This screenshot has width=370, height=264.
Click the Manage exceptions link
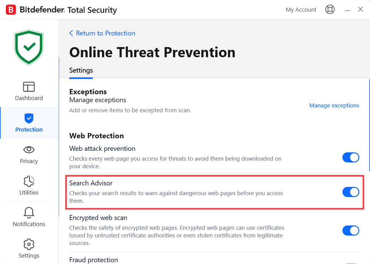pos(334,105)
